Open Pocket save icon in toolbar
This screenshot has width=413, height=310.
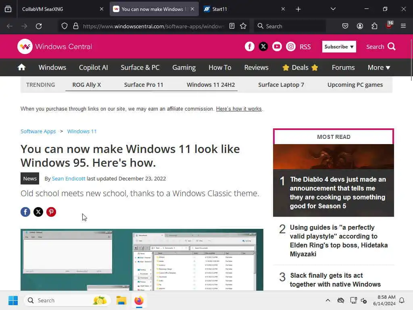tap(345, 26)
